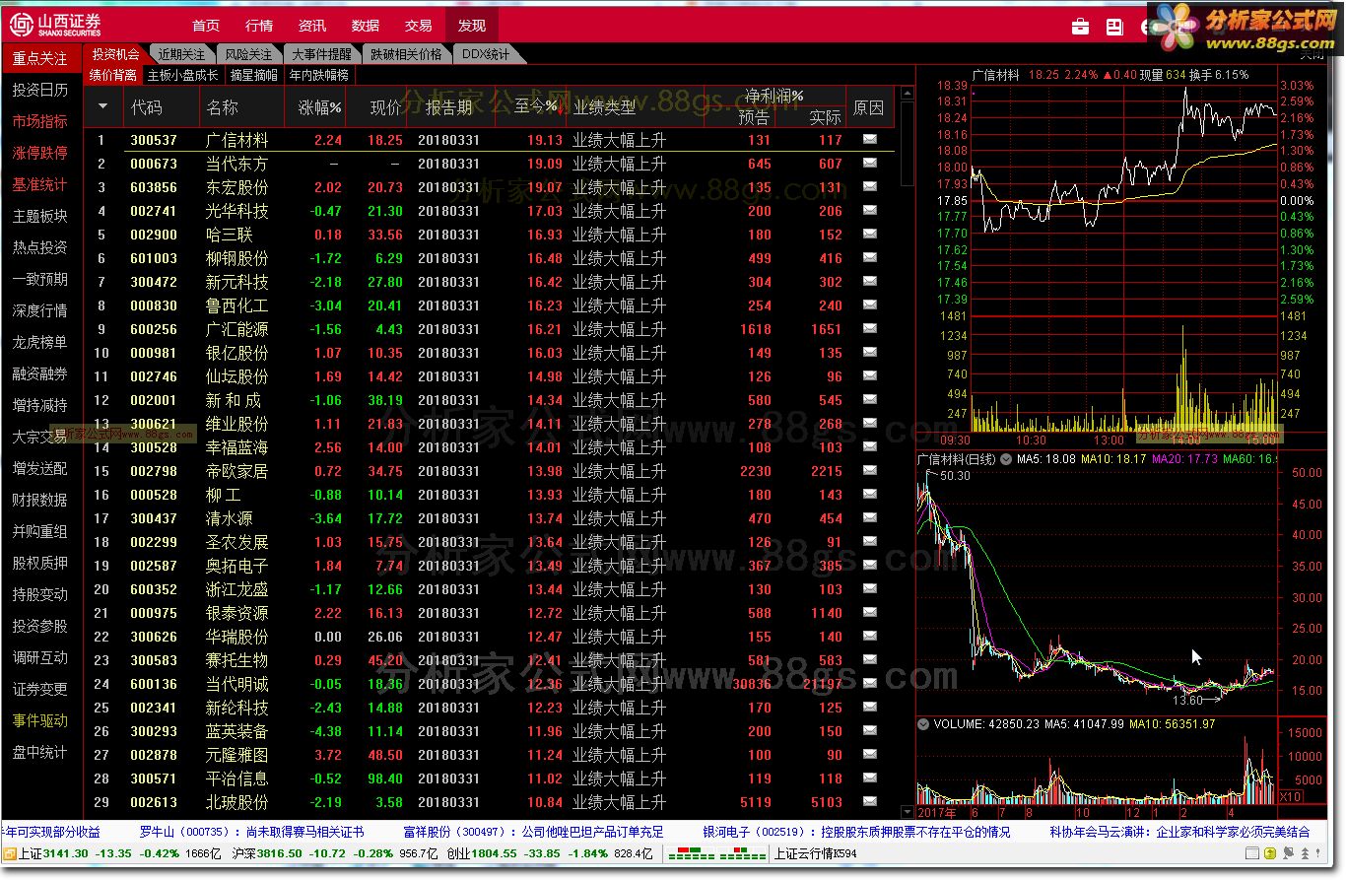Viewport: 1346px width, 880px height.
Task: Open the envelope reason icon for 东宏股份
Action: [x=869, y=187]
